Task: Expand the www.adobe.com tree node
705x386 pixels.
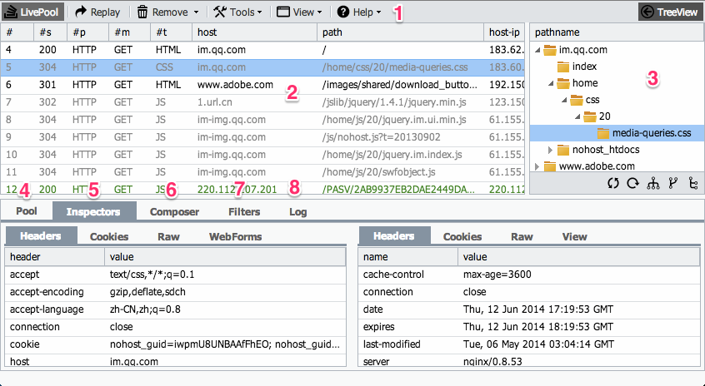Action: pyautogui.click(x=537, y=166)
